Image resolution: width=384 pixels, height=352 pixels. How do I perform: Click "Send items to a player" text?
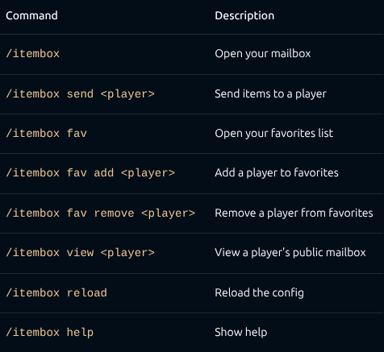tap(270, 94)
